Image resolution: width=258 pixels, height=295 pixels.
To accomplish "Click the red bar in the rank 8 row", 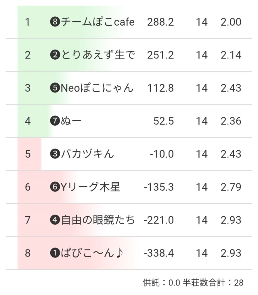I will [37, 253].
